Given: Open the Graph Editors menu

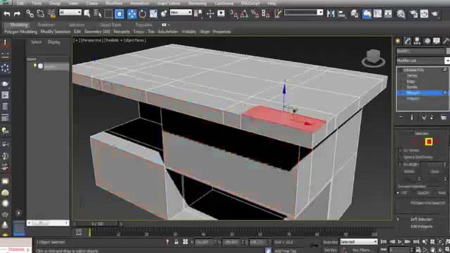Looking at the screenshot, I should (x=169, y=3).
